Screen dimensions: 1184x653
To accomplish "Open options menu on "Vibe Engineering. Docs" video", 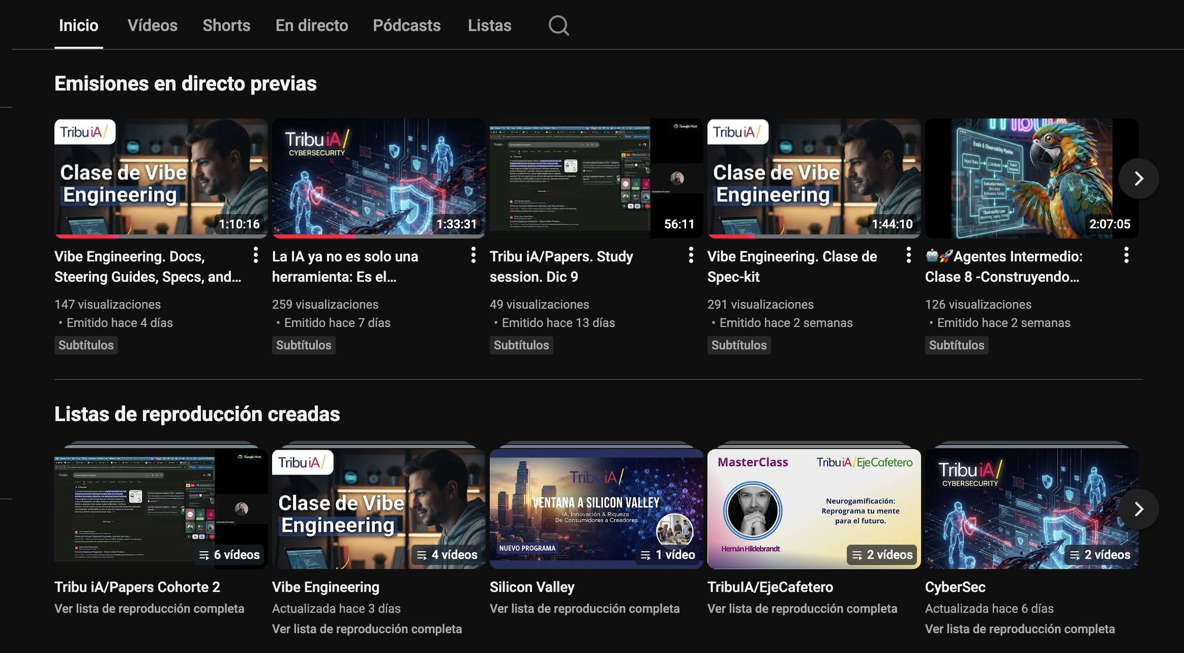I will [256, 256].
